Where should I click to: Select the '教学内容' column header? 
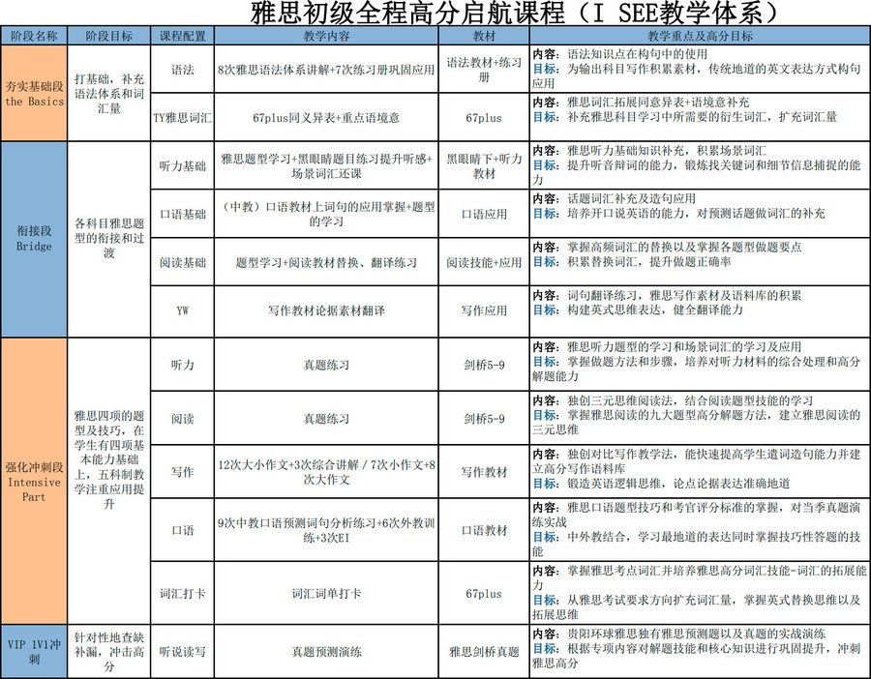point(327,36)
